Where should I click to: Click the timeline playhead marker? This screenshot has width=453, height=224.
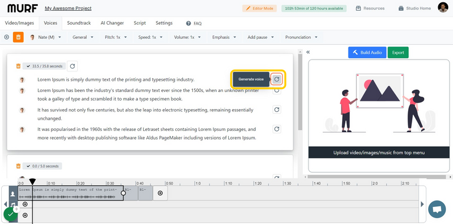point(32,182)
